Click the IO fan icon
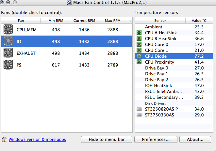Viewport: 216px width, 151px height. 8,41
